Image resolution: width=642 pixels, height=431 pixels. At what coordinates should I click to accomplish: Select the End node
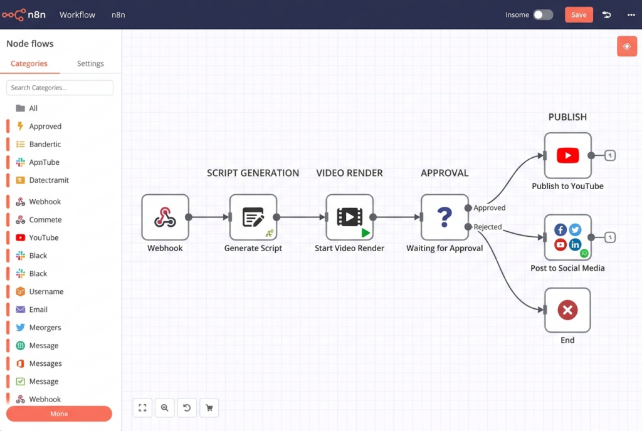pyautogui.click(x=567, y=310)
